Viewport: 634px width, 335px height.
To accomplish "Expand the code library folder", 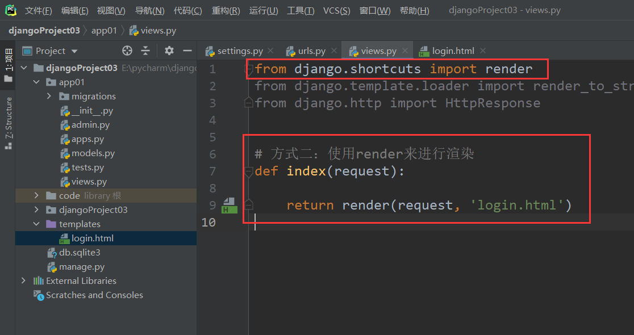I will point(36,195).
